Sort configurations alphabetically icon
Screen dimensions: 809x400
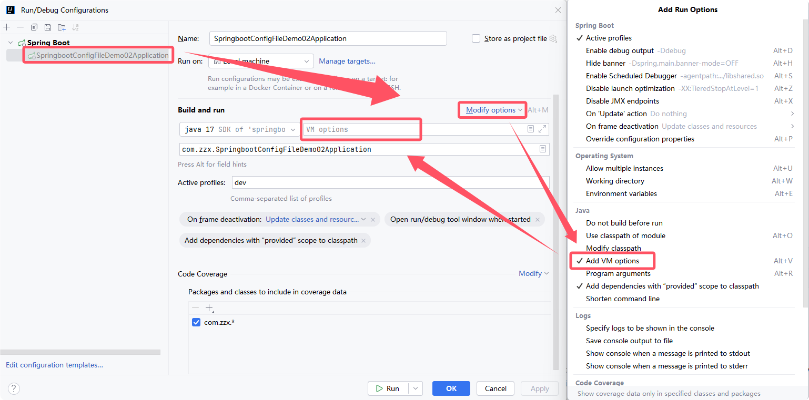pos(76,27)
